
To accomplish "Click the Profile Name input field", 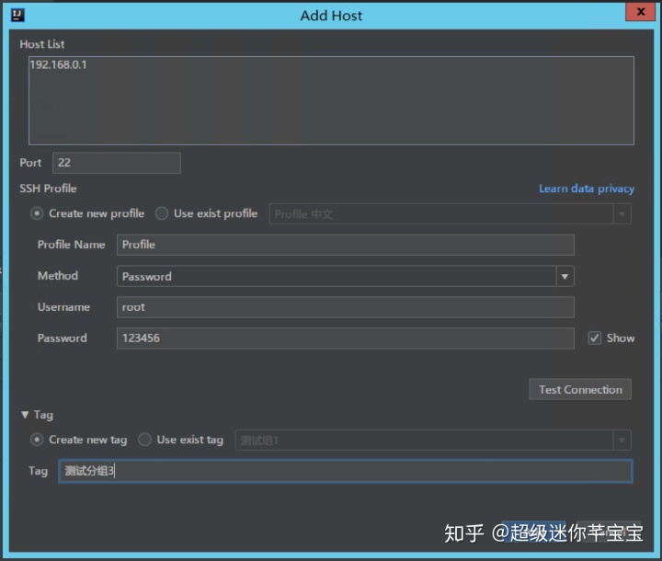I will pos(346,245).
